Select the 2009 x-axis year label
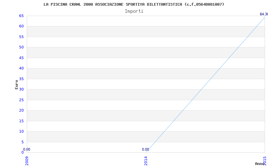 coord(27,161)
